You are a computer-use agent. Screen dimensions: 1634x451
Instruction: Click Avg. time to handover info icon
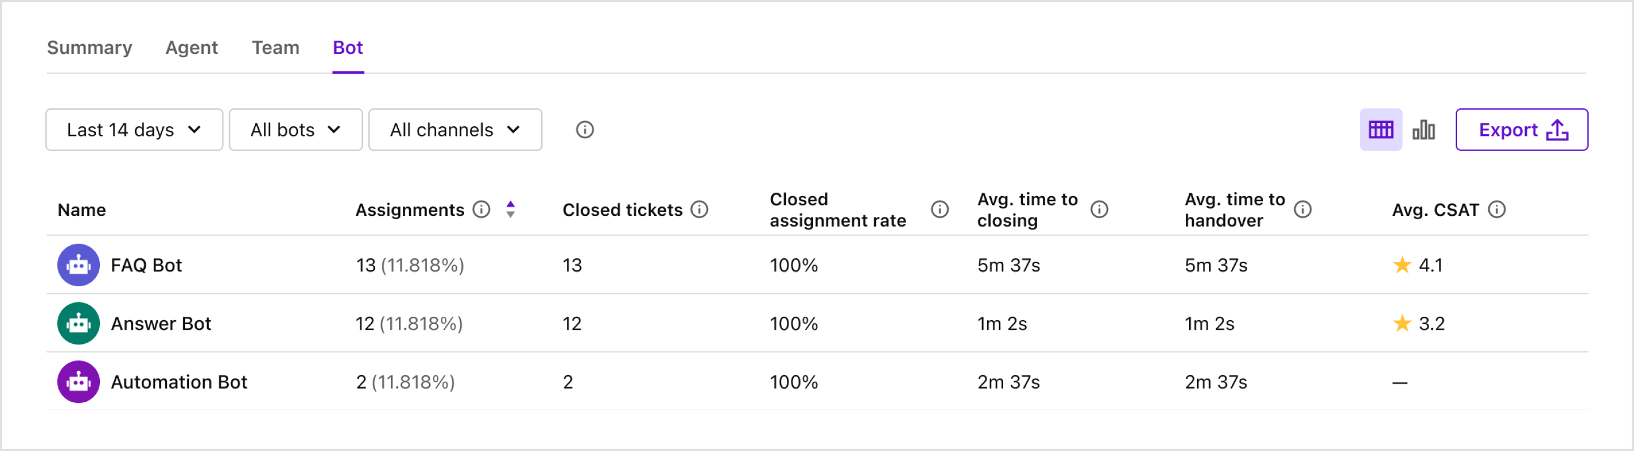[x=1302, y=209]
